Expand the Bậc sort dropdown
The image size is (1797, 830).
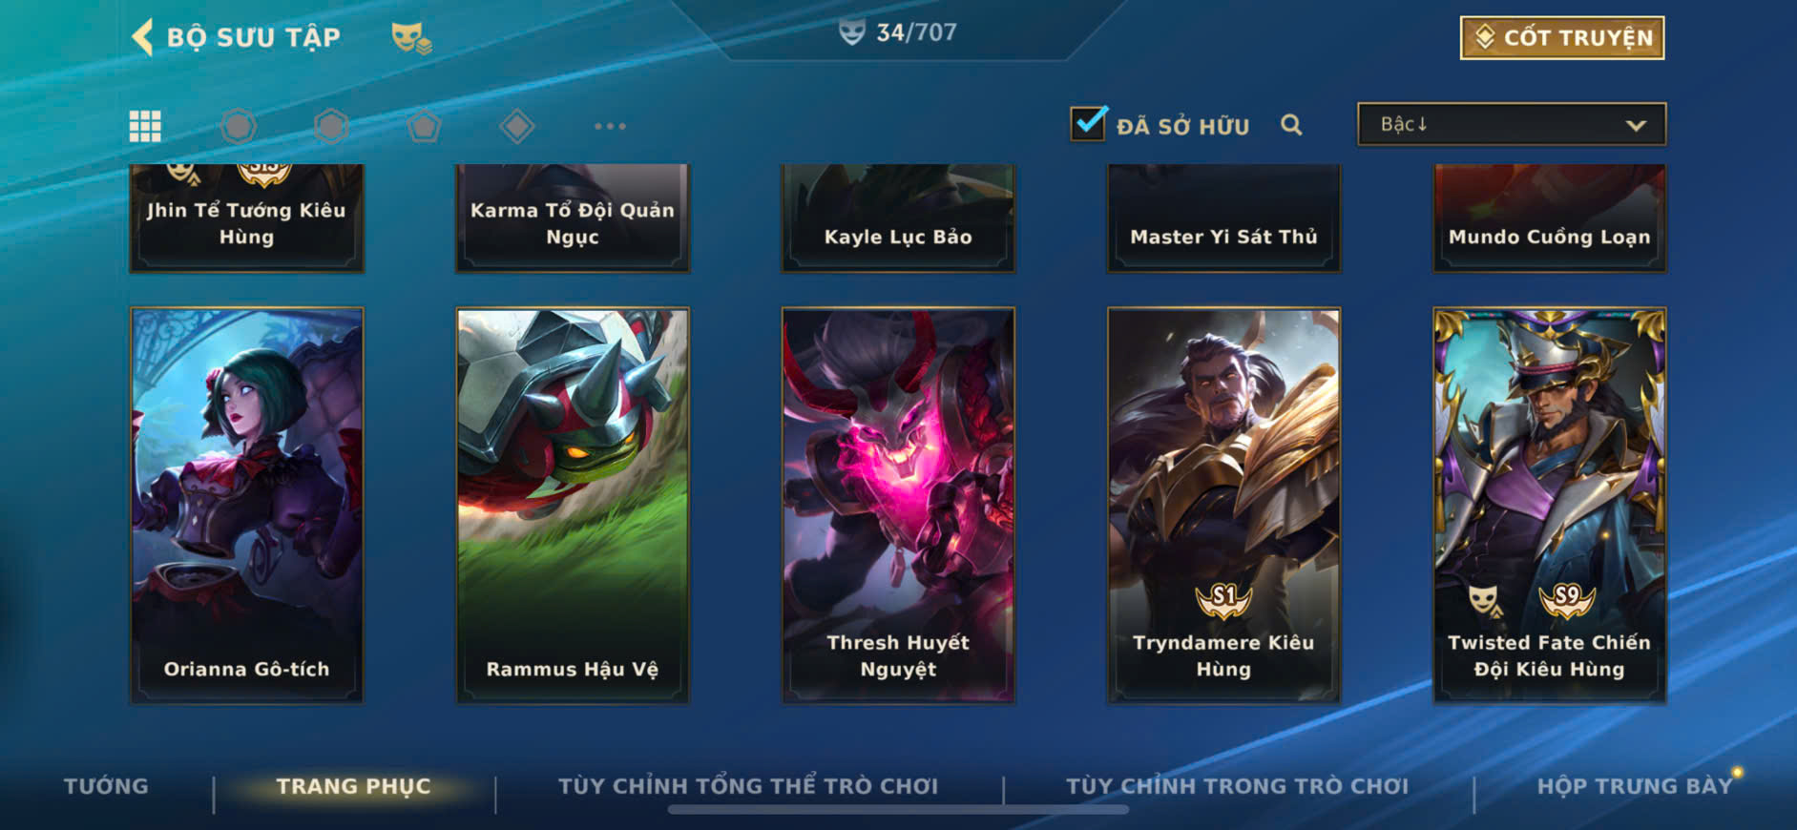(x=1512, y=124)
